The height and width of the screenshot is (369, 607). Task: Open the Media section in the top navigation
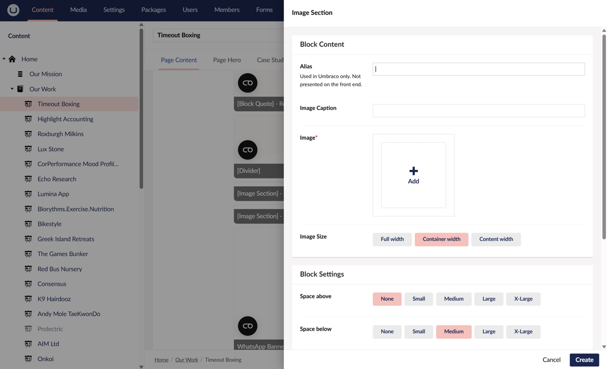pyautogui.click(x=78, y=9)
